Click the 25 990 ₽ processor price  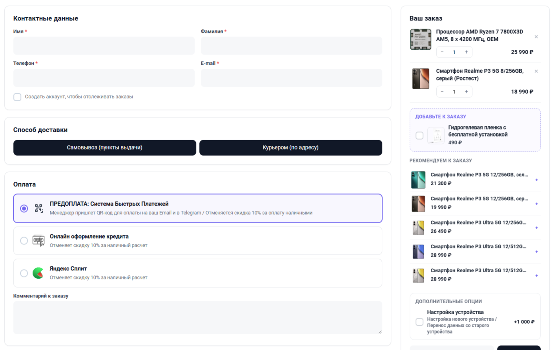[522, 52]
